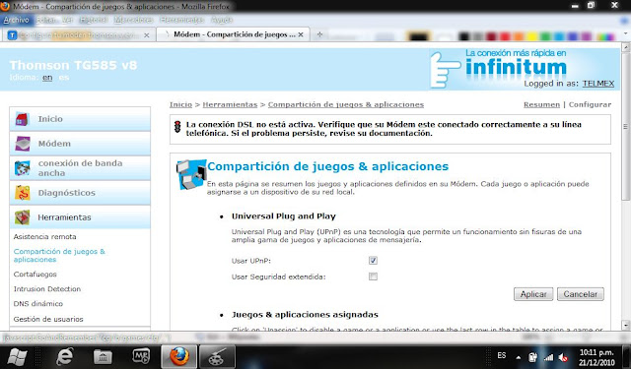631x369 pixels.
Task: Open the Ayuda menu
Action: coord(222,20)
